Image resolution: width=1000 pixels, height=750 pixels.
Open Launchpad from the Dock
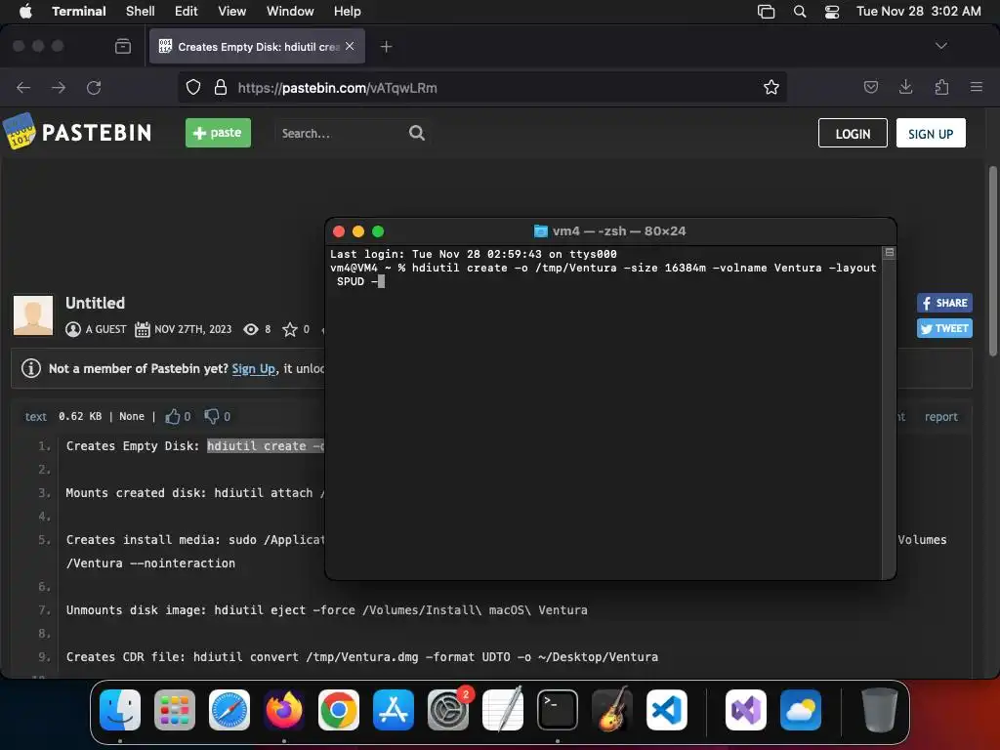(175, 710)
